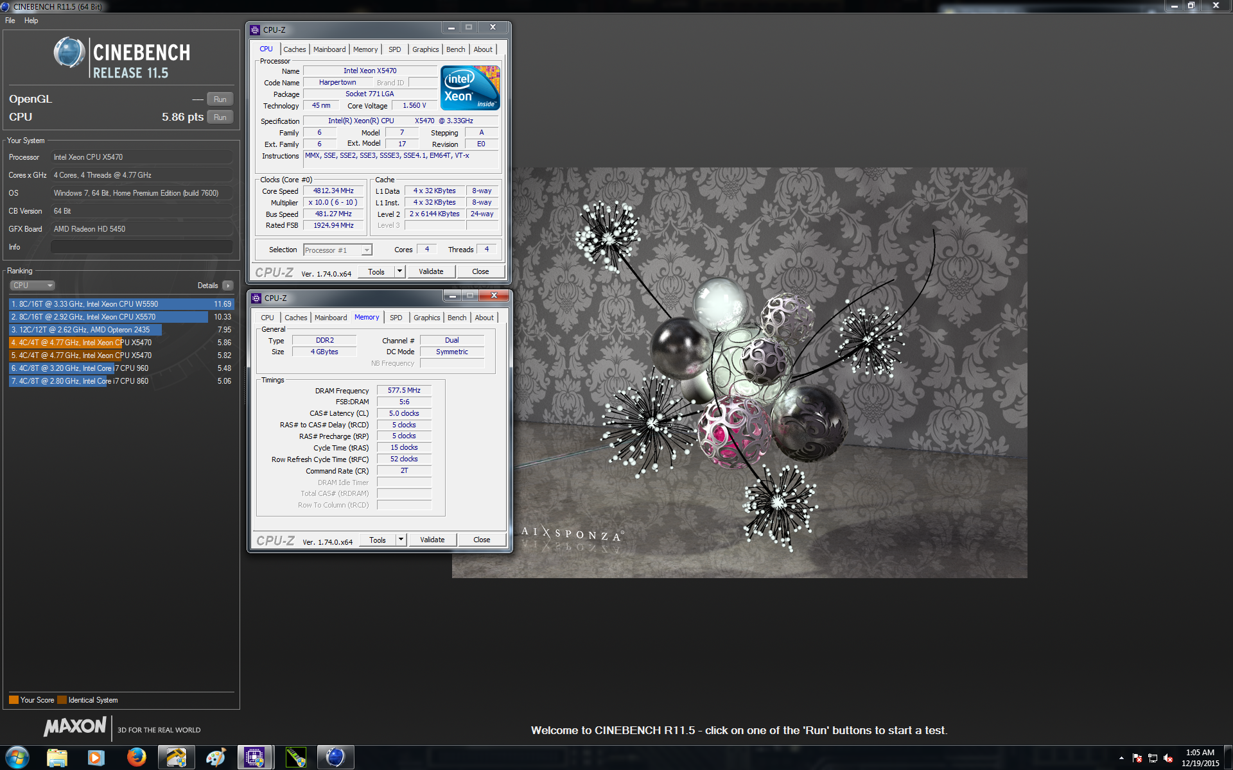Click the Cinebench title bar icon
Viewport: 1233px width, 770px height.
pyautogui.click(x=6, y=6)
